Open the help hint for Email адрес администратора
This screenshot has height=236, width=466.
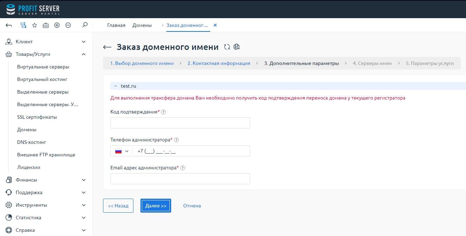tap(183, 168)
